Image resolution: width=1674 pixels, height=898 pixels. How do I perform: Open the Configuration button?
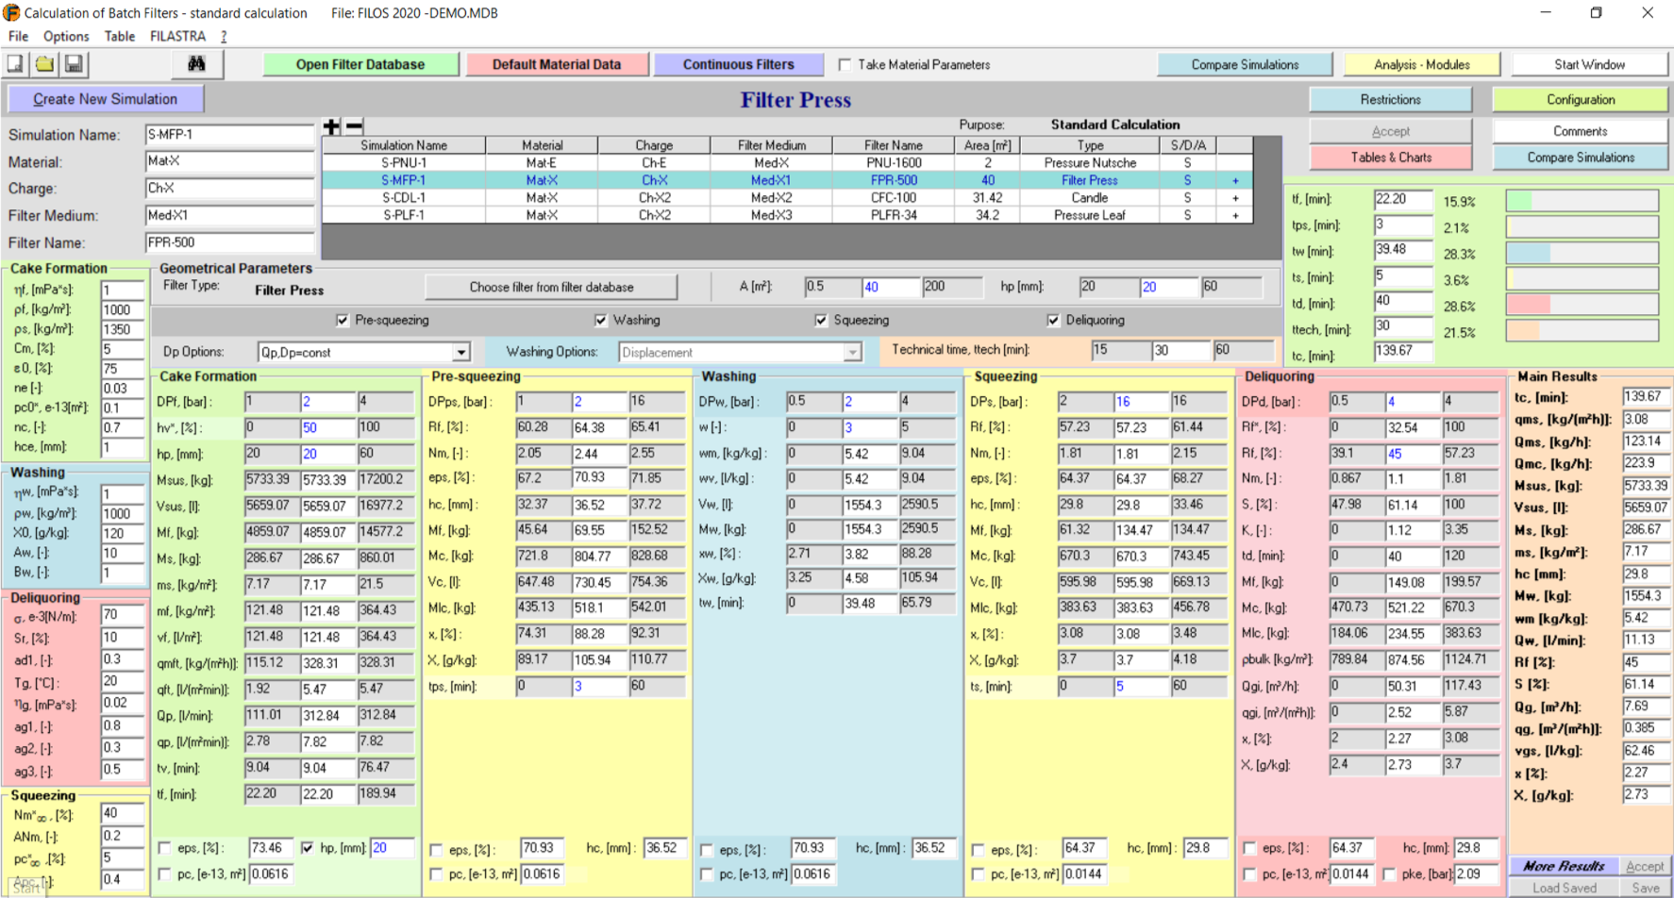pos(1581,99)
